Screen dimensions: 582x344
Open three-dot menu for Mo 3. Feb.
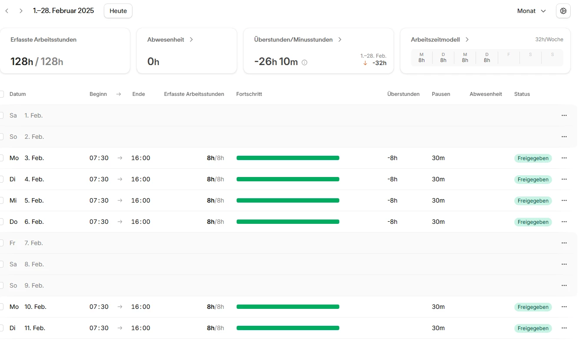[x=564, y=158]
